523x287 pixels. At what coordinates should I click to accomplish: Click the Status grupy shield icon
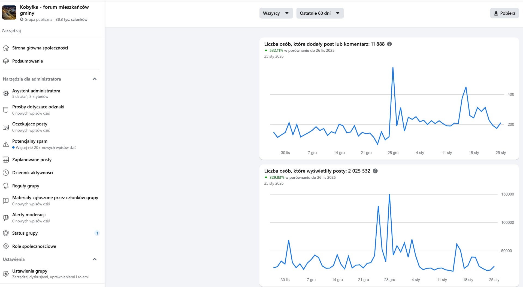click(6, 233)
